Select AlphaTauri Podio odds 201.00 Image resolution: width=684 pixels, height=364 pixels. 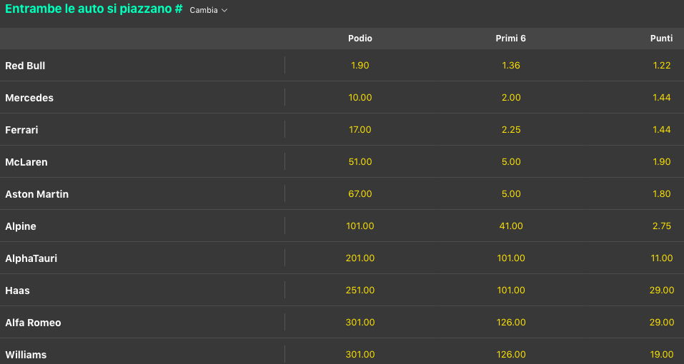[360, 258]
